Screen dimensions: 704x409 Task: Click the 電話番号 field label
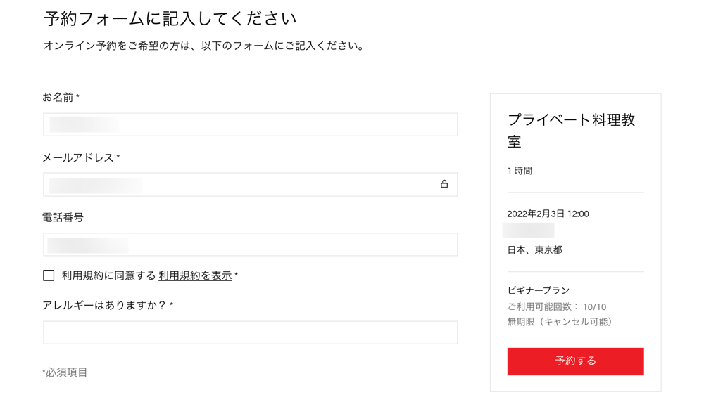tap(63, 218)
